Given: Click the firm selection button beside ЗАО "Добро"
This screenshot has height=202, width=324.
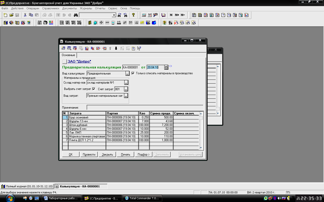Looking at the screenshot, I should click(65, 61).
